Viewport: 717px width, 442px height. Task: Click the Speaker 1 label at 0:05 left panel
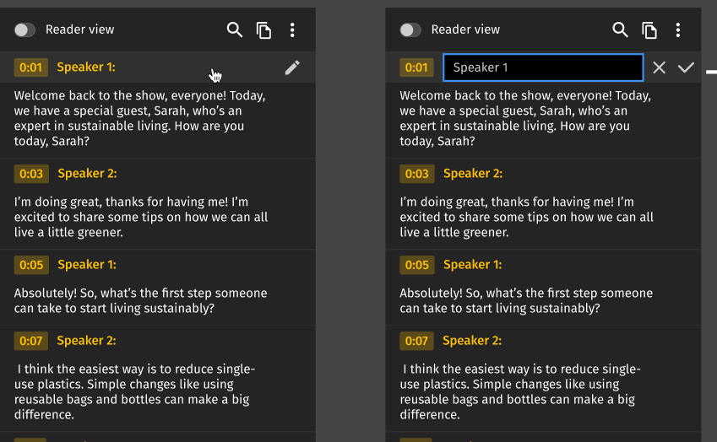tap(87, 265)
